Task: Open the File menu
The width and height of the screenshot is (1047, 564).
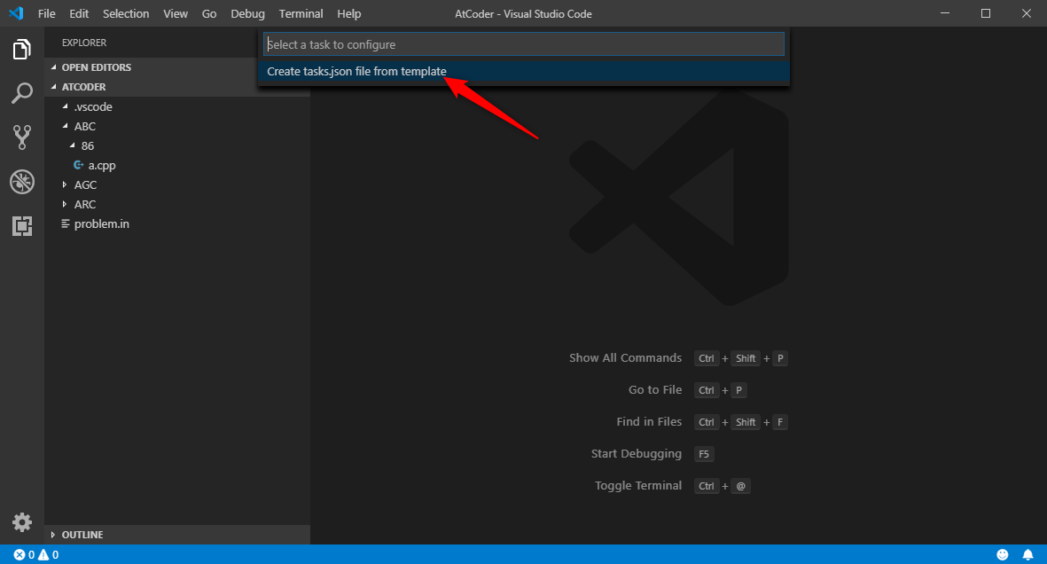Action: (x=47, y=13)
